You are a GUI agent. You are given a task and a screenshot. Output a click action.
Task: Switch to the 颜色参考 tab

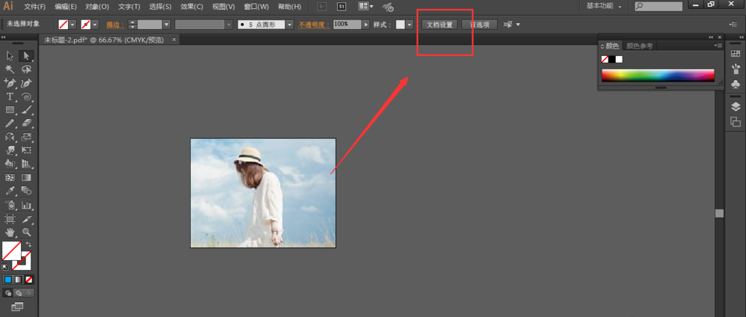click(639, 46)
